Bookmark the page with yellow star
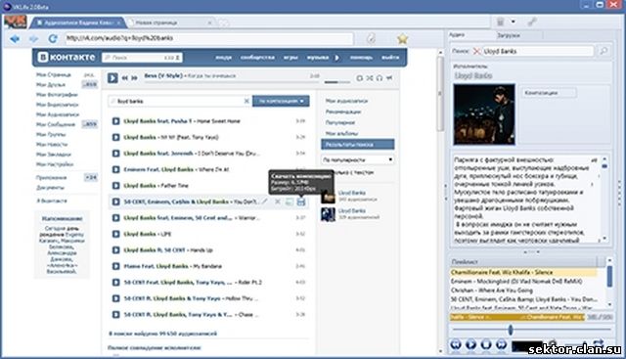Viewport: 626px width, 359px height. pos(402,39)
